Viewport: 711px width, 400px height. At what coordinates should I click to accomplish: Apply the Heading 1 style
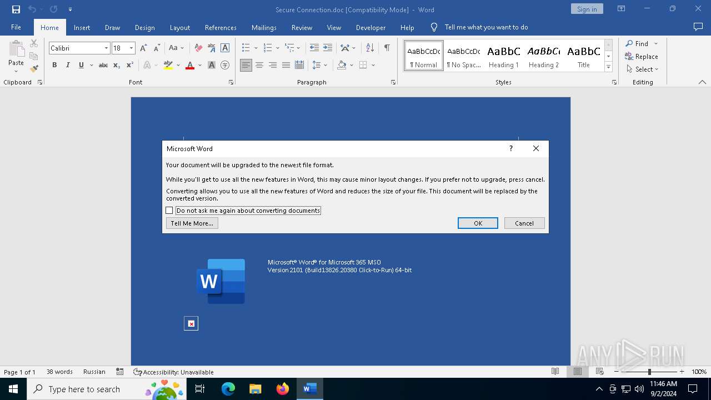tap(503, 56)
